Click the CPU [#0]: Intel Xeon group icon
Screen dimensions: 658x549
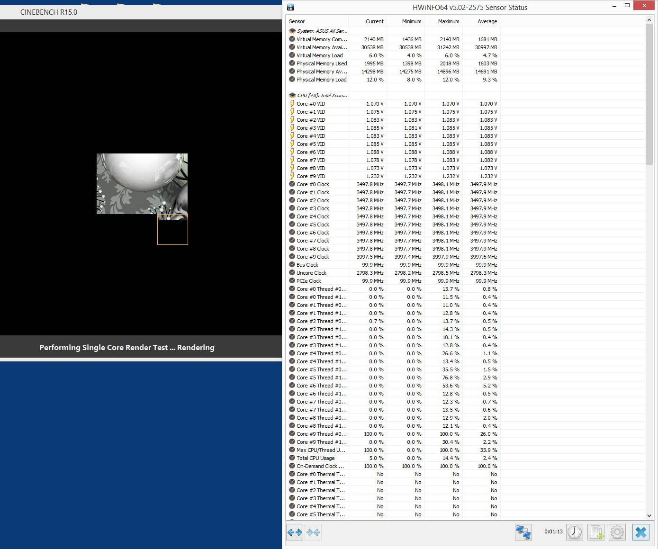coord(292,95)
